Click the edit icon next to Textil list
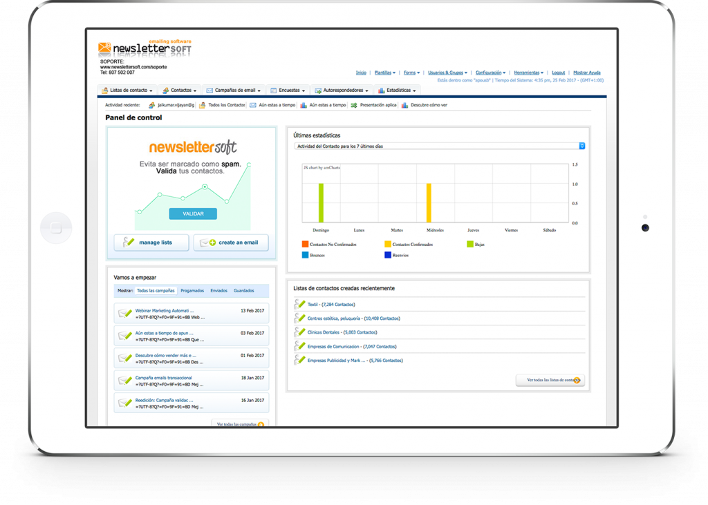Viewport: 708px width, 505px height. pyautogui.click(x=300, y=304)
